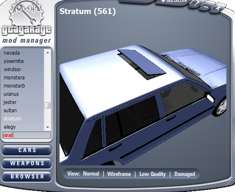
Task: Click the search field containing strat
Action: (27, 135)
